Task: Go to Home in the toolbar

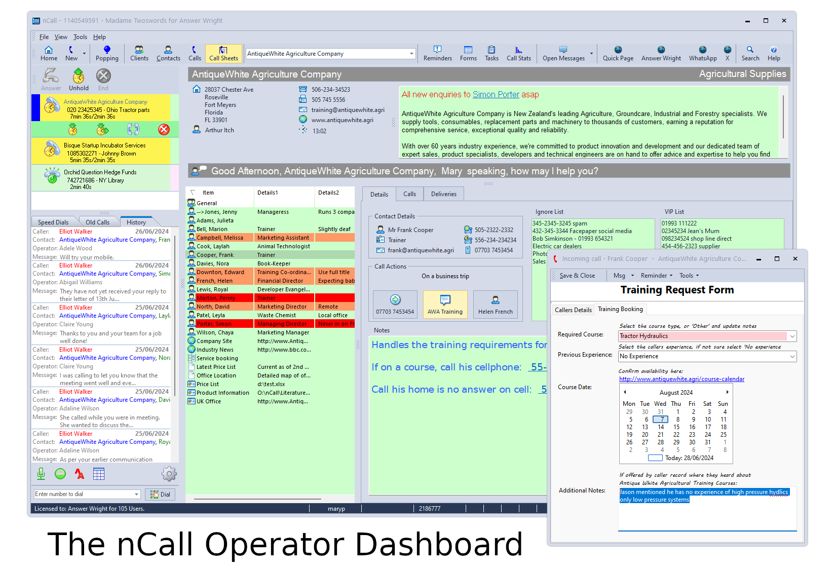Action: pyautogui.click(x=49, y=53)
